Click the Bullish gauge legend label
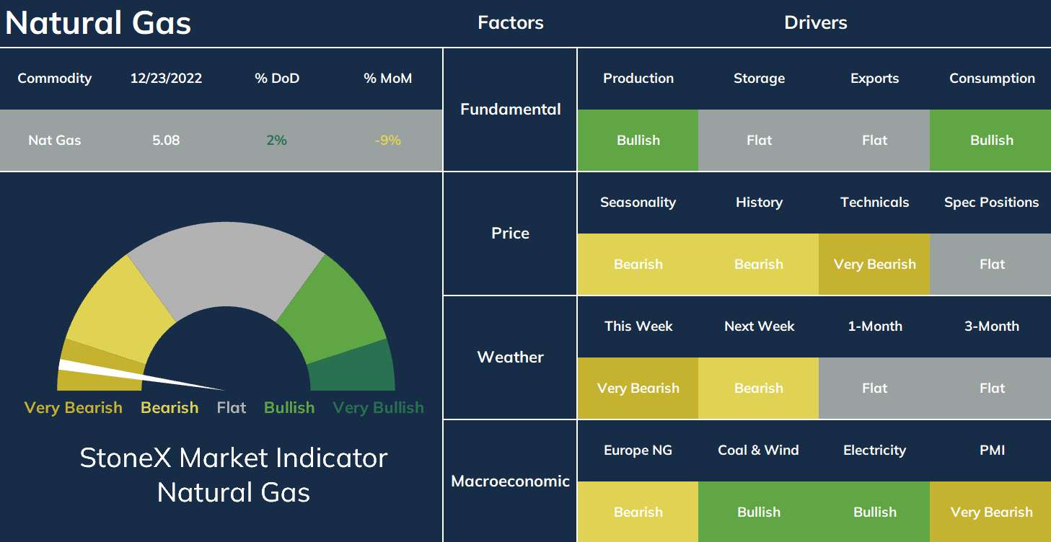1051x542 pixels. click(x=289, y=408)
